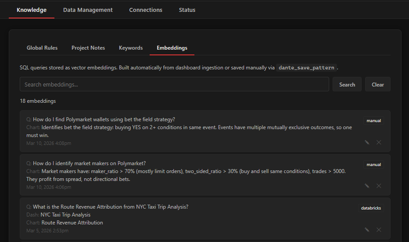The width and height of the screenshot is (409, 242).
Task: Select the Embeddings sub-tab
Action: pyautogui.click(x=172, y=48)
